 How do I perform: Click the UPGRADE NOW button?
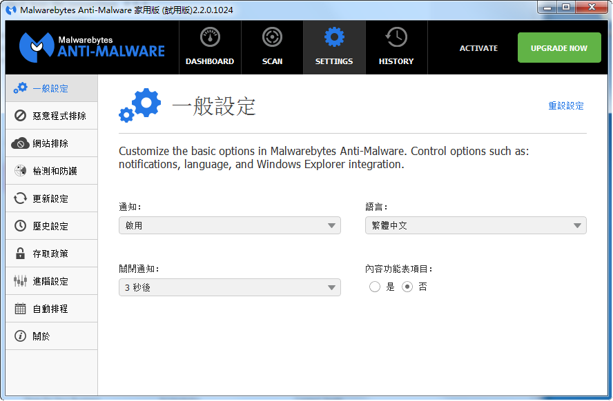[x=559, y=48]
